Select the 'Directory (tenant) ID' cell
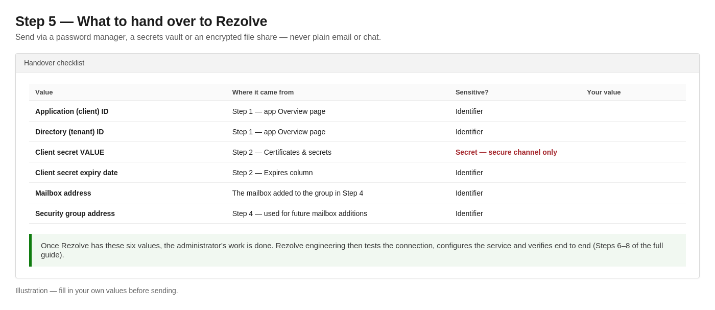715x310 pixels. [69, 132]
